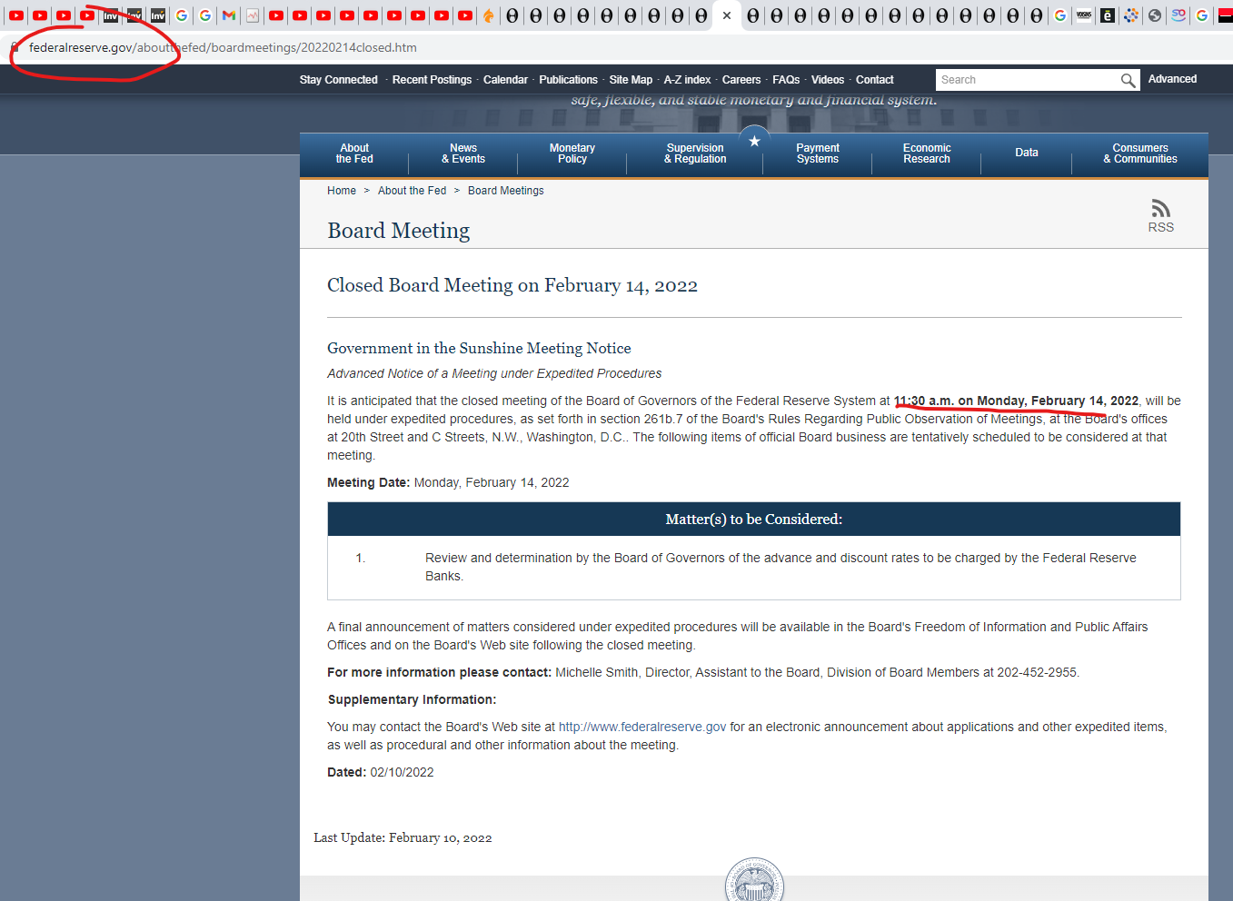This screenshot has height=901, width=1233.
Task: Click 'For more information please contact:' label
Action: [439, 672]
